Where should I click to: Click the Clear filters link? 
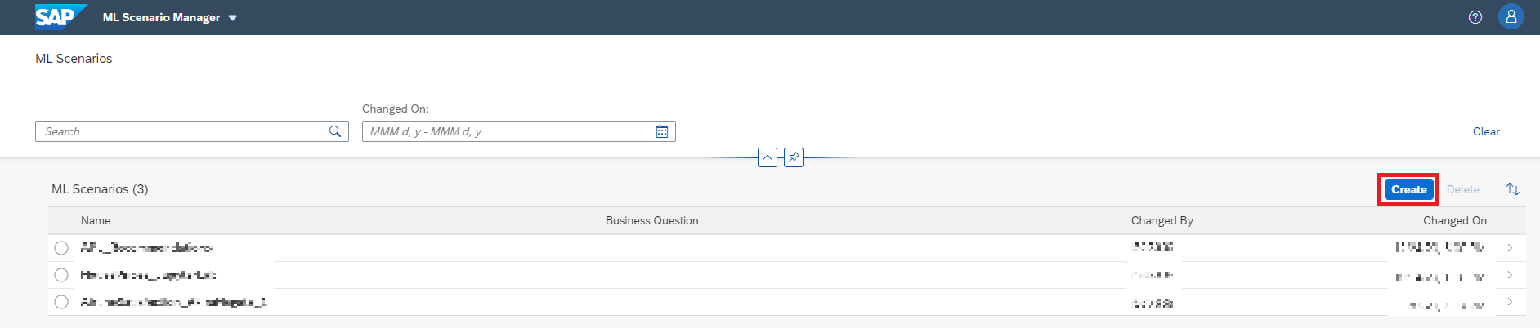coord(1486,131)
